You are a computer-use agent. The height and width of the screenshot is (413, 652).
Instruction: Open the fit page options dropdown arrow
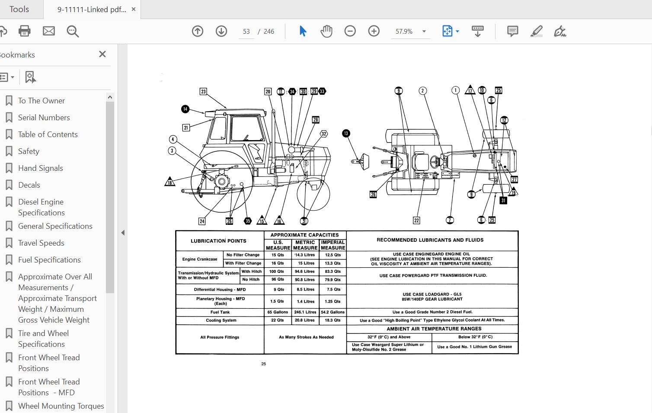pos(457,31)
